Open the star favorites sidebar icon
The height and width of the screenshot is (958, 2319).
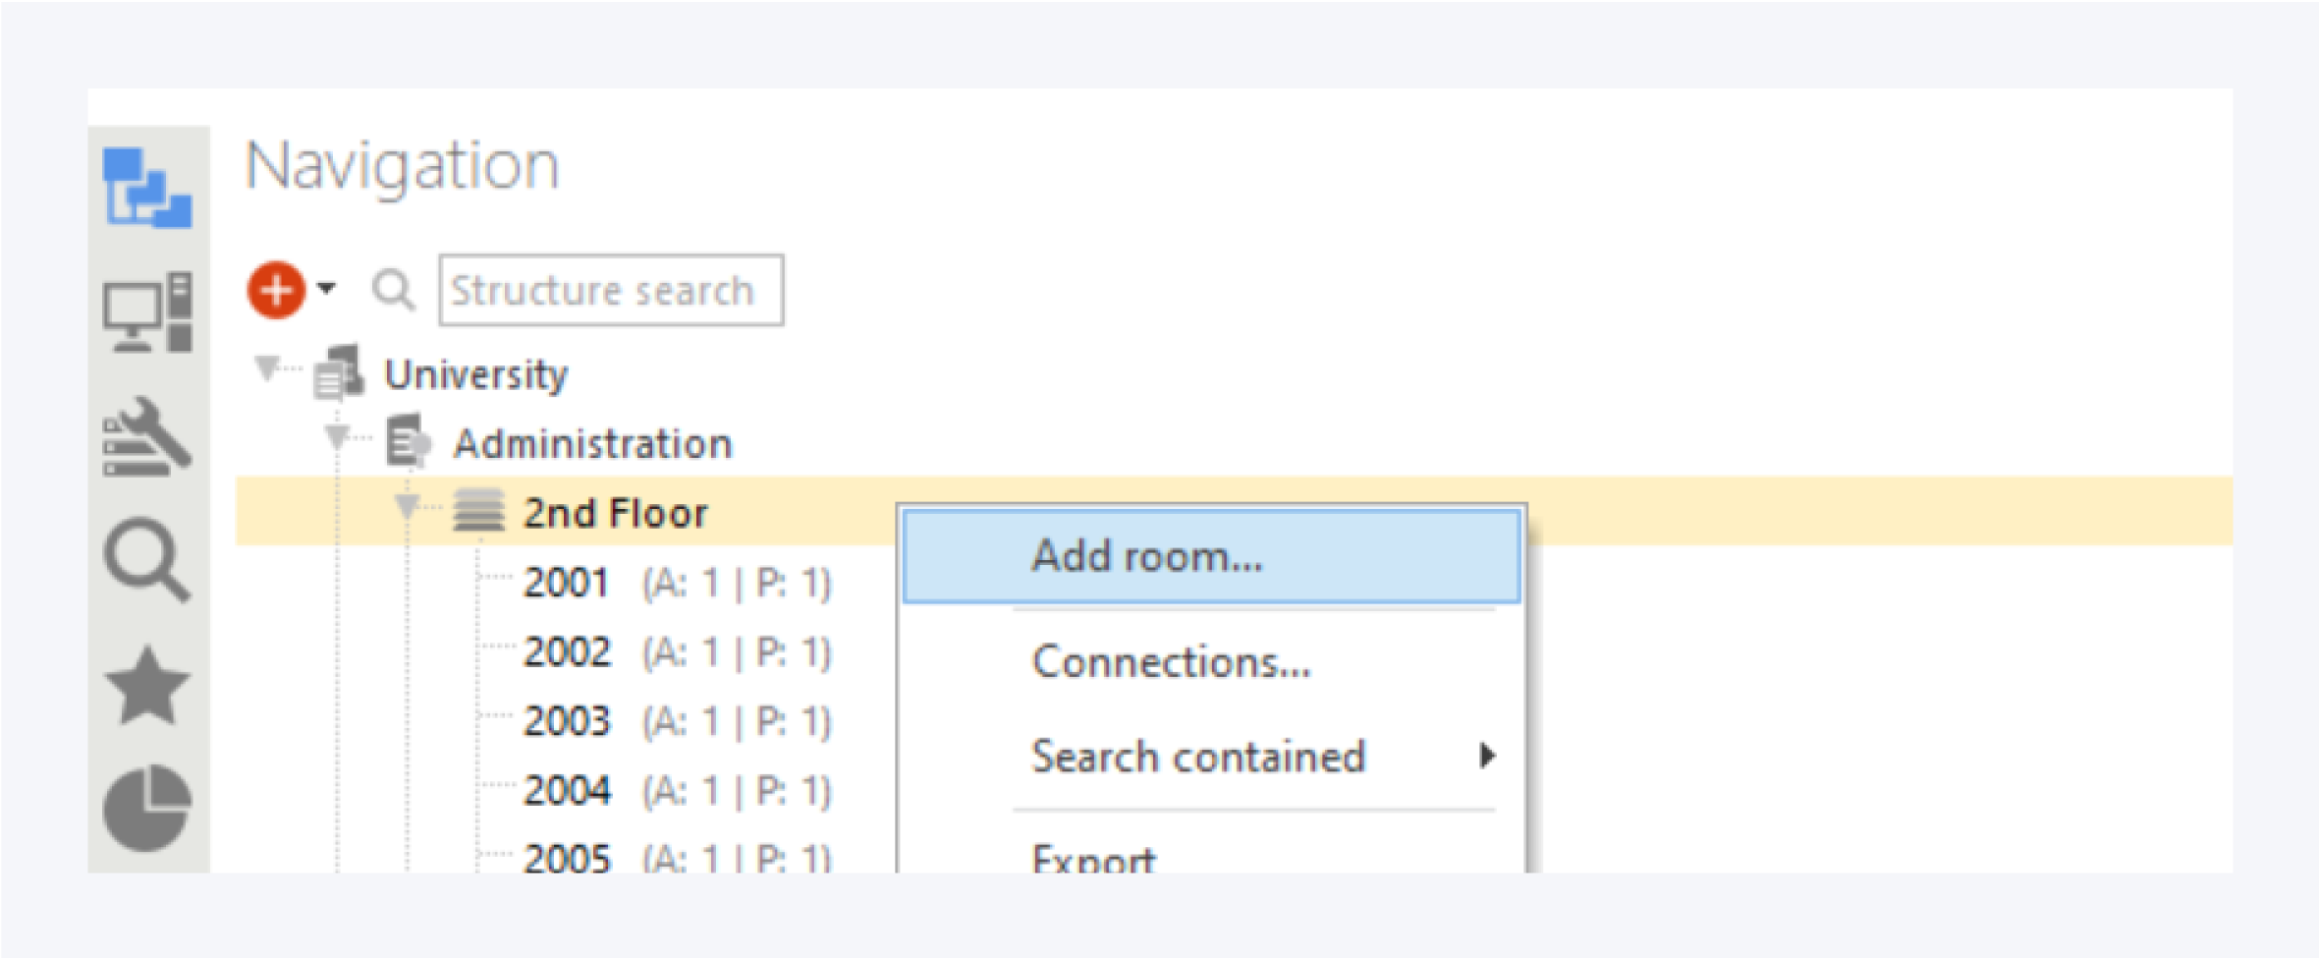point(147,686)
